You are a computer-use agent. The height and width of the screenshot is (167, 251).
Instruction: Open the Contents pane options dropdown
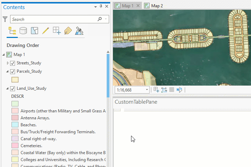(x=96, y=7)
